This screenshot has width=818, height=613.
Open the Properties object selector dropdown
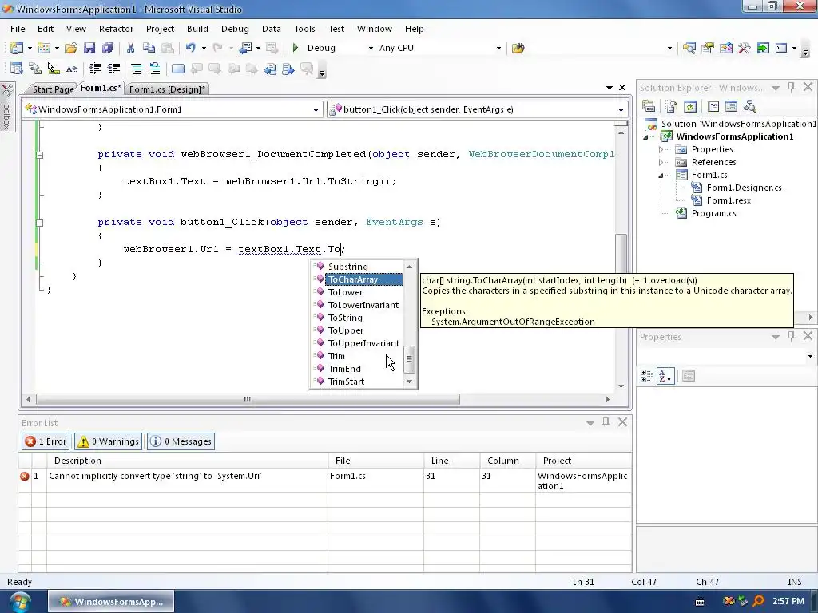(810, 356)
